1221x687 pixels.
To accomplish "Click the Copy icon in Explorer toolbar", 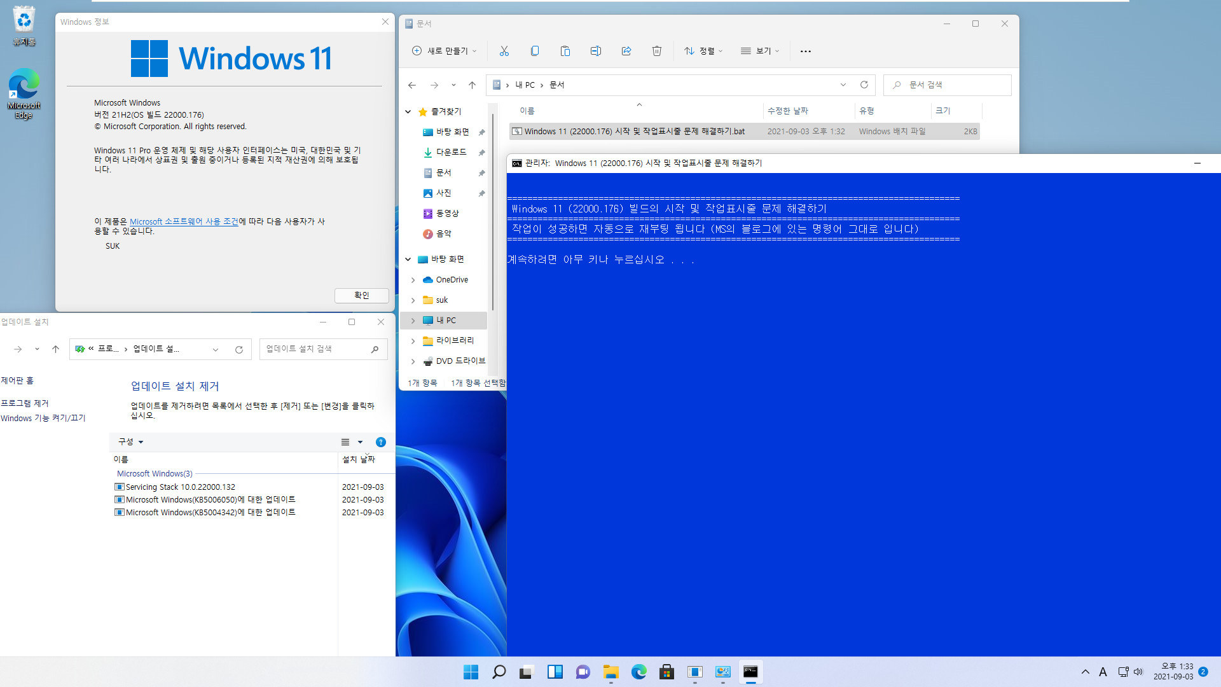I will click(535, 51).
